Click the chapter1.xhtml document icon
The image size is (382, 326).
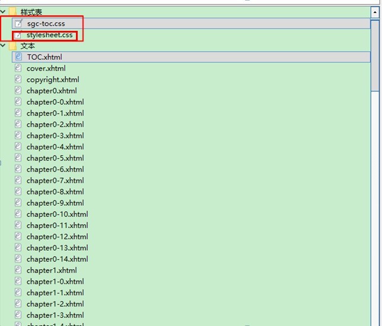coord(18,270)
